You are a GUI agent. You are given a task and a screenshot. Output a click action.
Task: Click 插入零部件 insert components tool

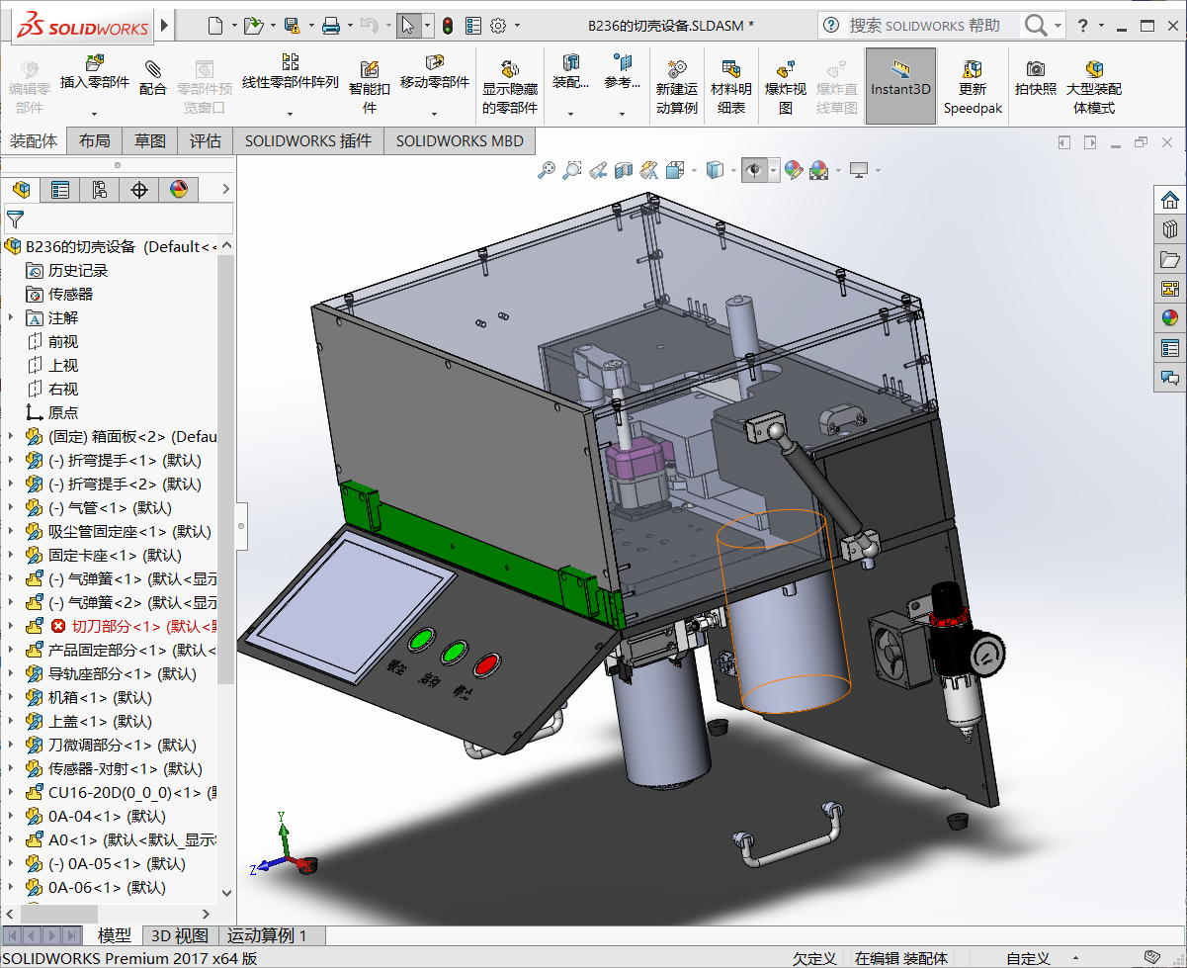95,74
